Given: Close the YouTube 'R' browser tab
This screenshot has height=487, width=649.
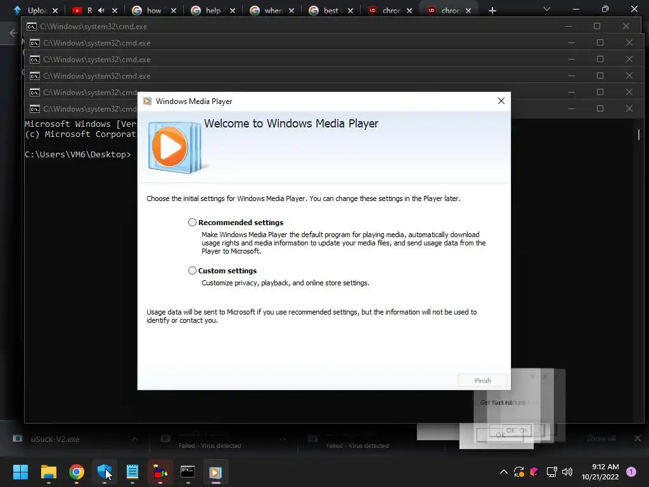Looking at the screenshot, I should coord(115,11).
